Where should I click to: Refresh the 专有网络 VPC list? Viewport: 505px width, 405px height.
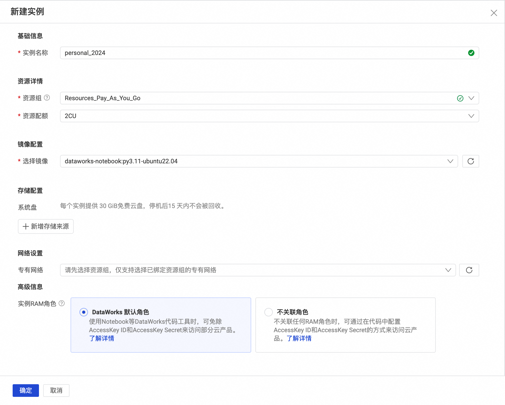(469, 270)
